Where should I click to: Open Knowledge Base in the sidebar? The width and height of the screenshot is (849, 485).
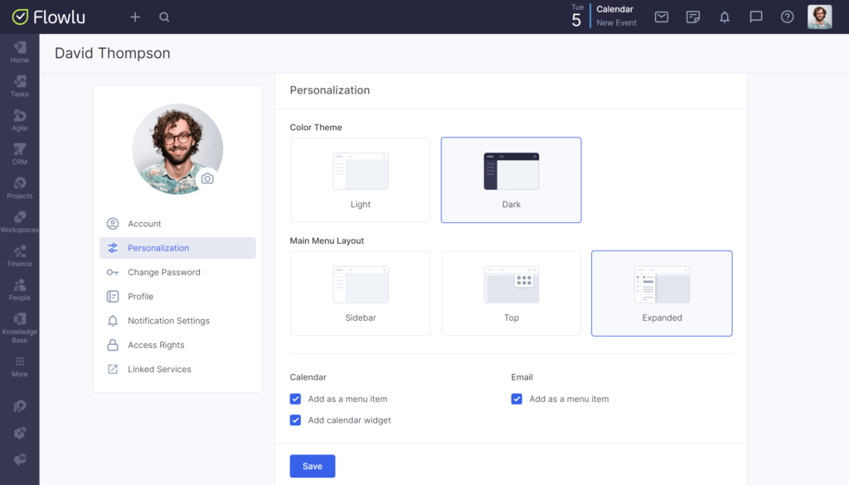click(x=20, y=328)
